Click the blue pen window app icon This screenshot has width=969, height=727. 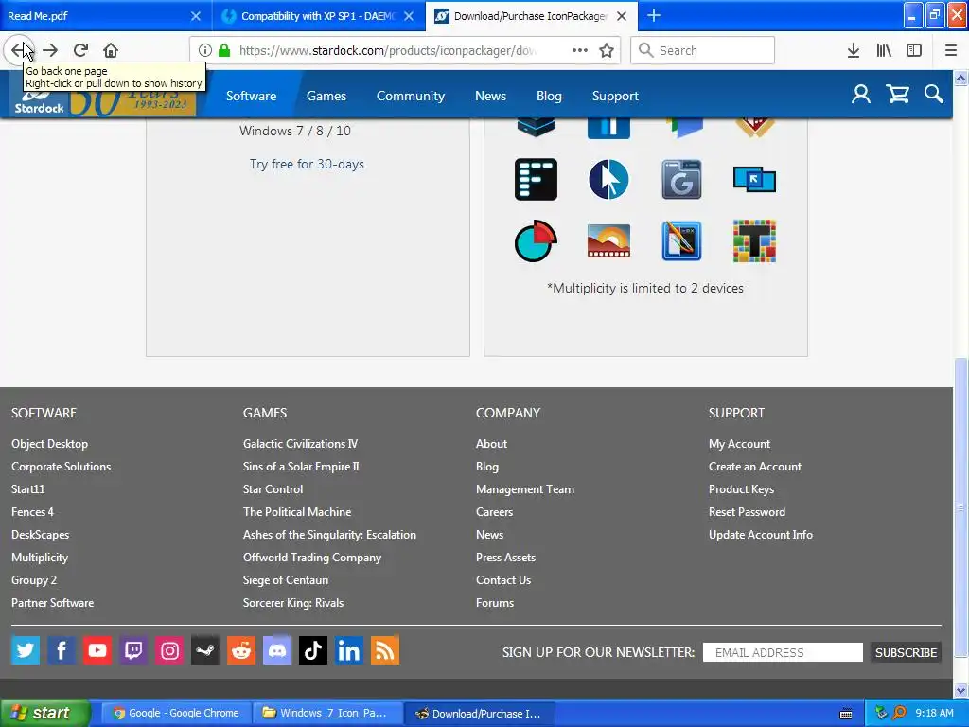pyautogui.click(x=681, y=240)
